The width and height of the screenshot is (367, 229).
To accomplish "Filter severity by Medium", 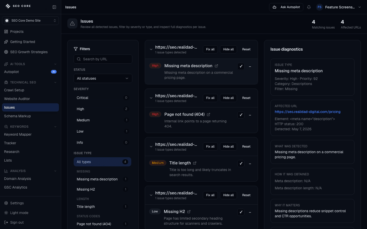I will (x=102, y=120).
